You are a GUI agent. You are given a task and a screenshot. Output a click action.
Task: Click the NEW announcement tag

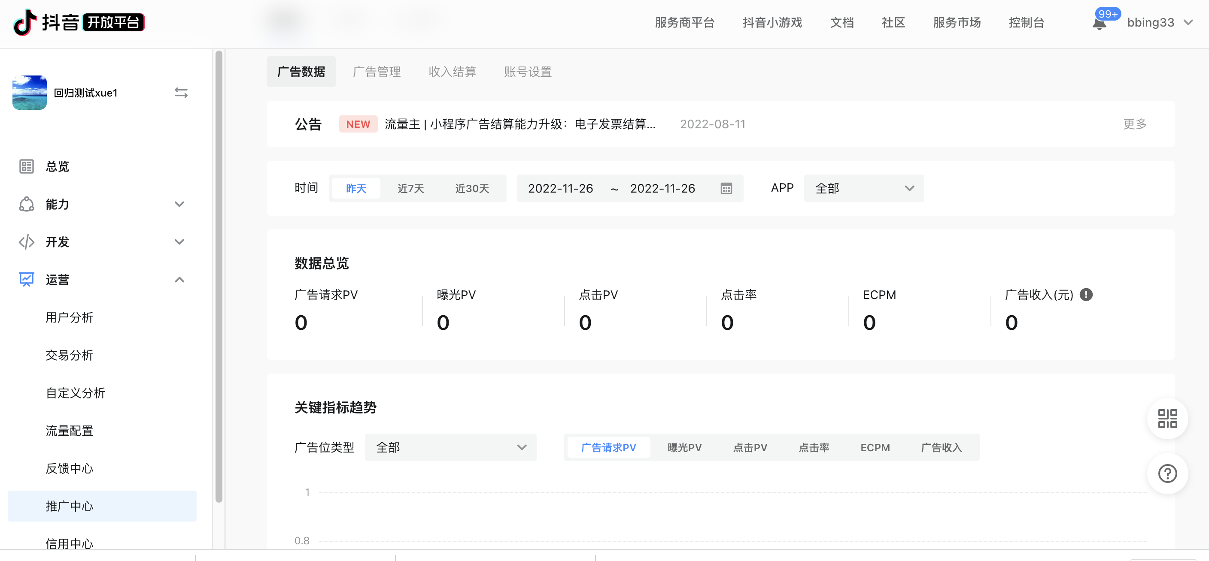click(358, 124)
